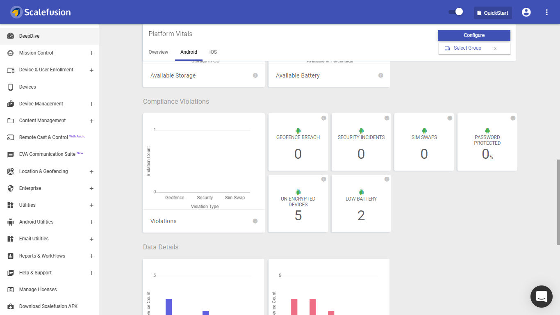Switch to the iOS tab
Image resolution: width=560 pixels, height=315 pixels.
[x=213, y=52]
